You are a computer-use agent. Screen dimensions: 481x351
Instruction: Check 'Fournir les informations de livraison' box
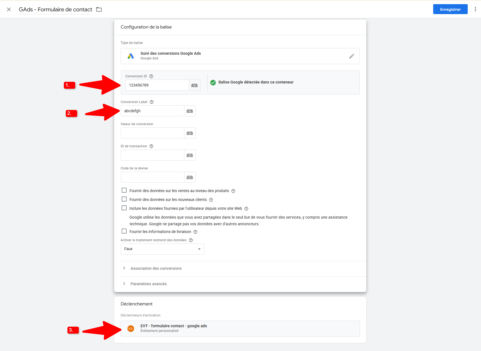(124, 231)
